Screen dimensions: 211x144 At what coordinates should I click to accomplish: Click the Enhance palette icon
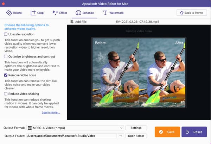[78, 13]
